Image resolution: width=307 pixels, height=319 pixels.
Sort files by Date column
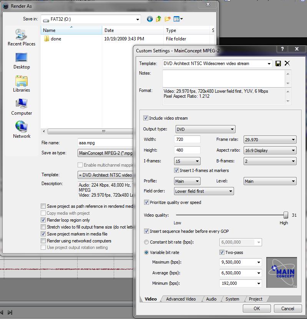tap(133, 30)
